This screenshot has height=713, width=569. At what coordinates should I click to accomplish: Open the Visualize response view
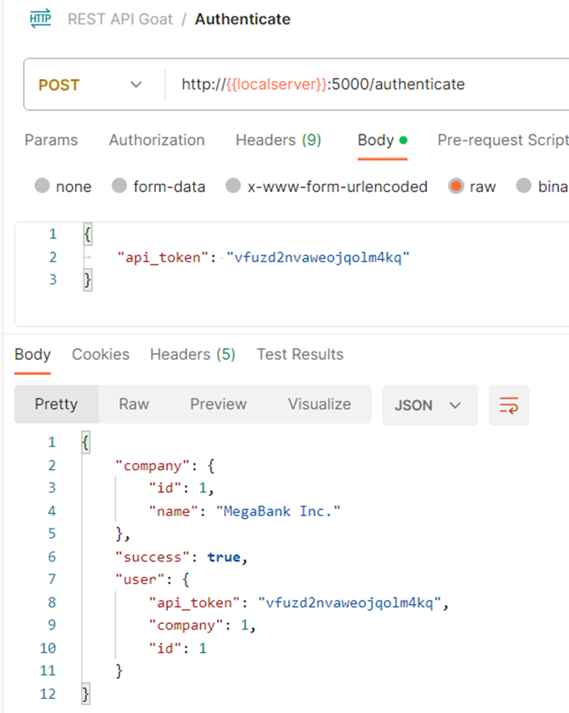point(319,405)
